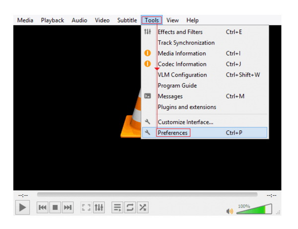The image size is (298, 229).
Task: Click the terminal icon beside Messages
Action: 148,96
